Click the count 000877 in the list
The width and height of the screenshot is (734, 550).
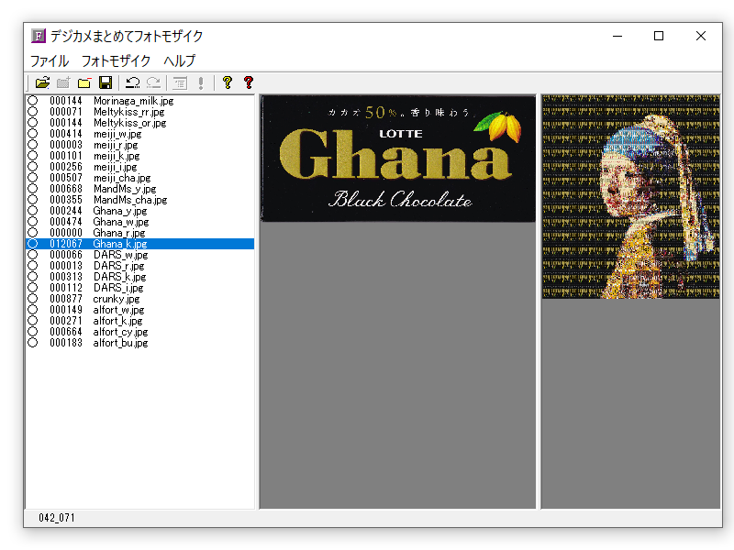point(66,299)
